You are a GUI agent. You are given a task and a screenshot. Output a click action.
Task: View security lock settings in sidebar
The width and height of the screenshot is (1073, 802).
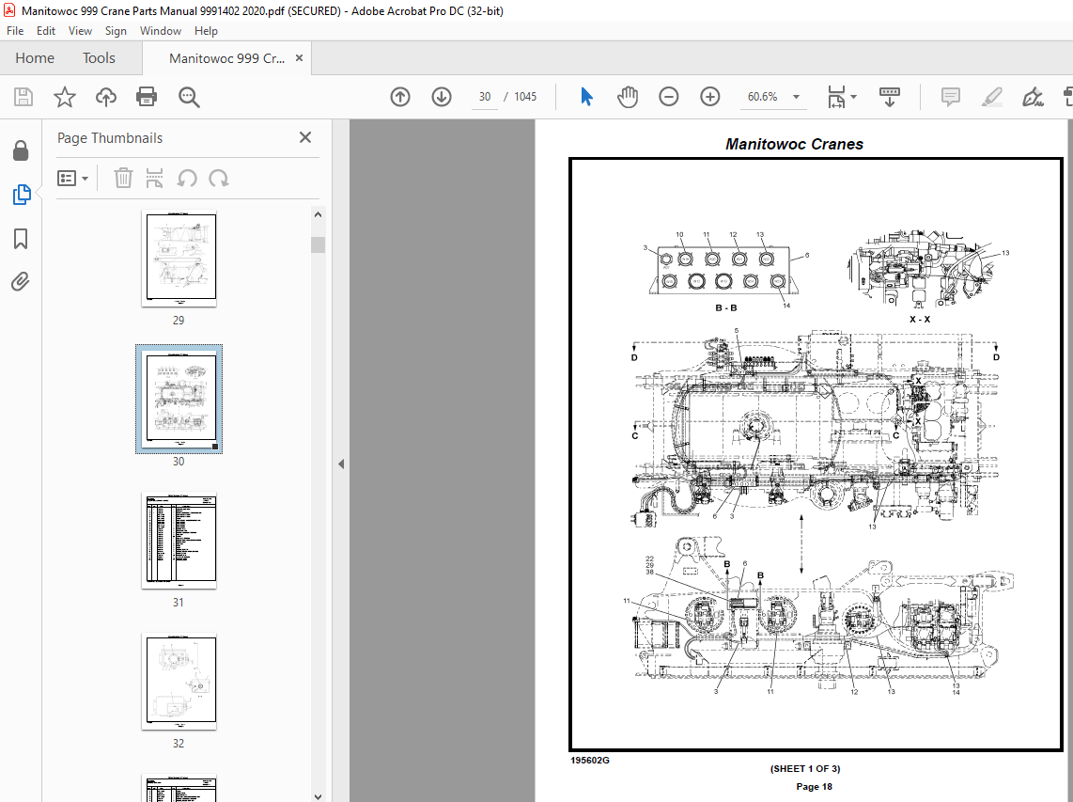click(x=21, y=150)
